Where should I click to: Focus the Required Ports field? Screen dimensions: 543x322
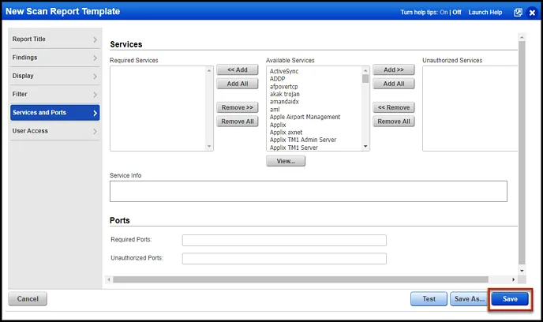pos(284,240)
